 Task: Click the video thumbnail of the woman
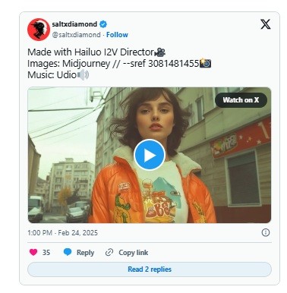[150, 155]
